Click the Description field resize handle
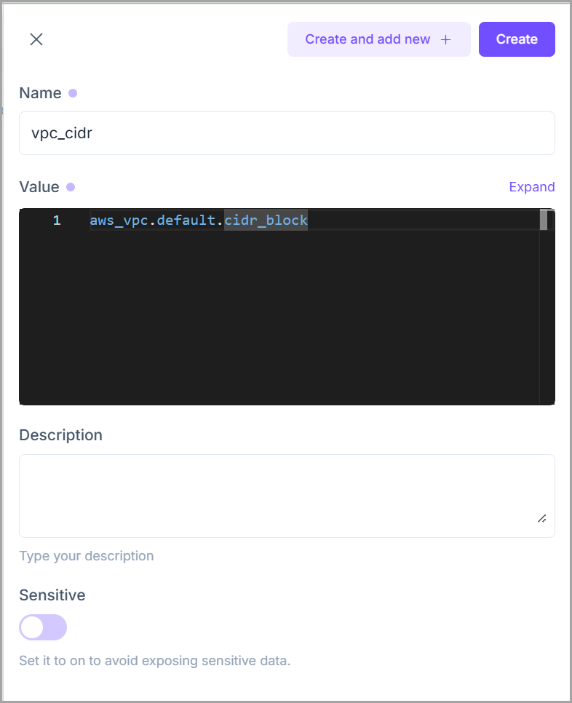Viewport: 572px width, 703px height. coord(541,518)
